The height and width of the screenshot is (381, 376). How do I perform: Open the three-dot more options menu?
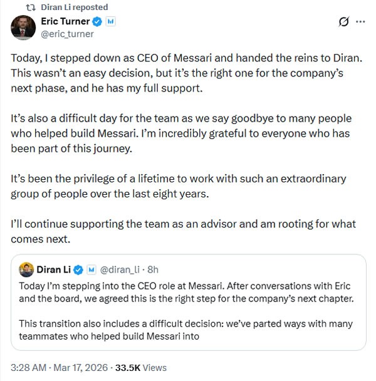(360, 22)
